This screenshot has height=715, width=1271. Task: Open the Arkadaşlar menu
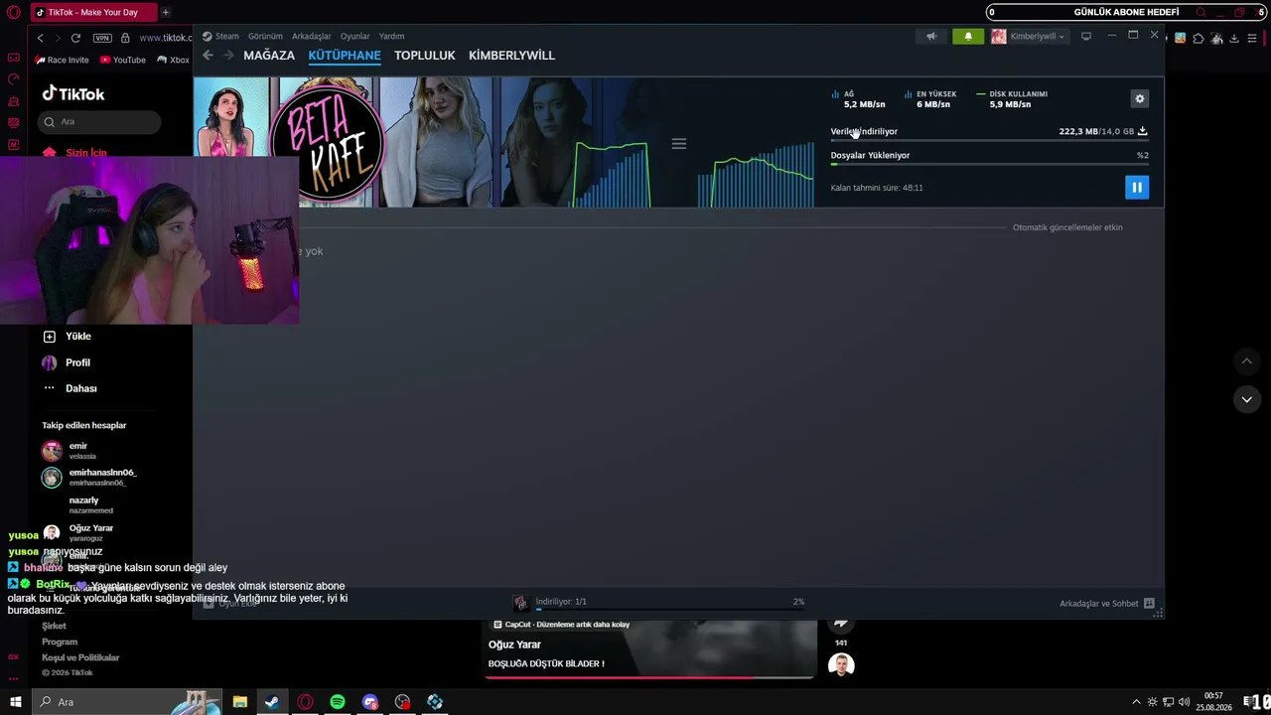(312, 37)
